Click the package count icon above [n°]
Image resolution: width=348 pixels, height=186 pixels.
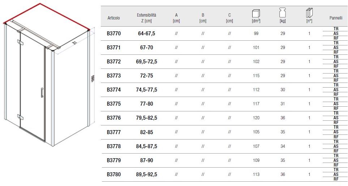pyautogui.click(x=309, y=13)
